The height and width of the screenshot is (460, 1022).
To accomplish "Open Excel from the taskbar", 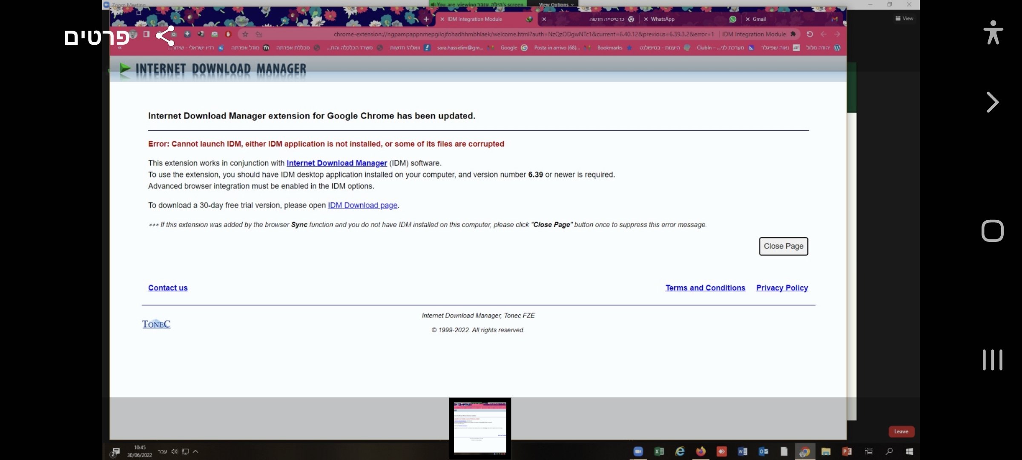I will (659, 451).
